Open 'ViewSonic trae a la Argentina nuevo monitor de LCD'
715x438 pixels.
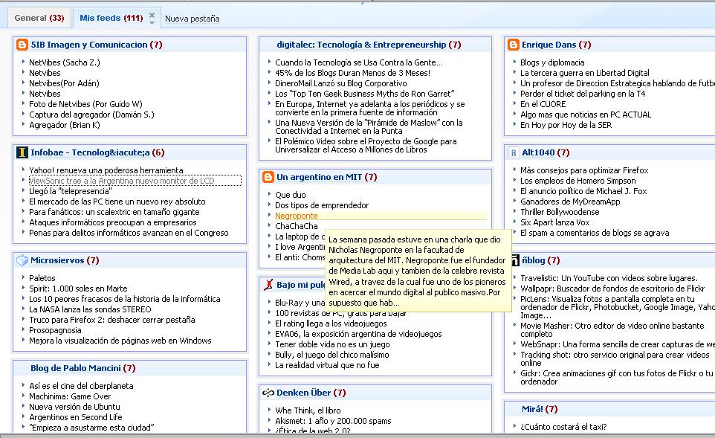pyautogui.click(x=122, y=181)
